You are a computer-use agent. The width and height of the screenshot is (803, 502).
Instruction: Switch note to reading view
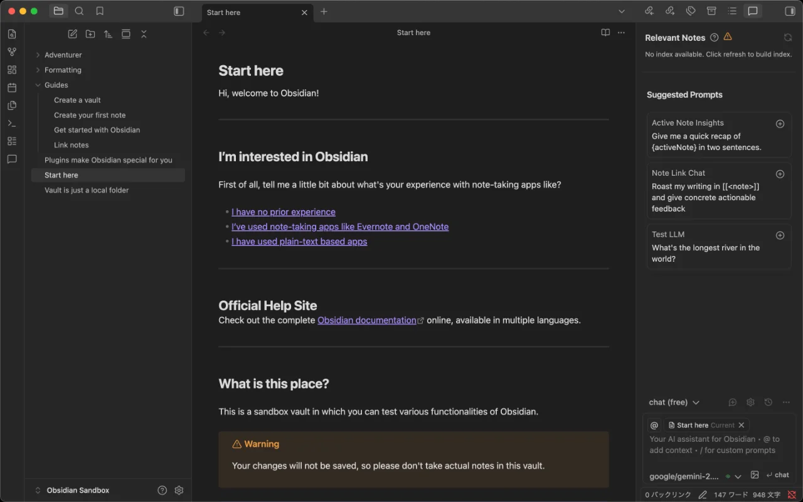coord(605,33)
